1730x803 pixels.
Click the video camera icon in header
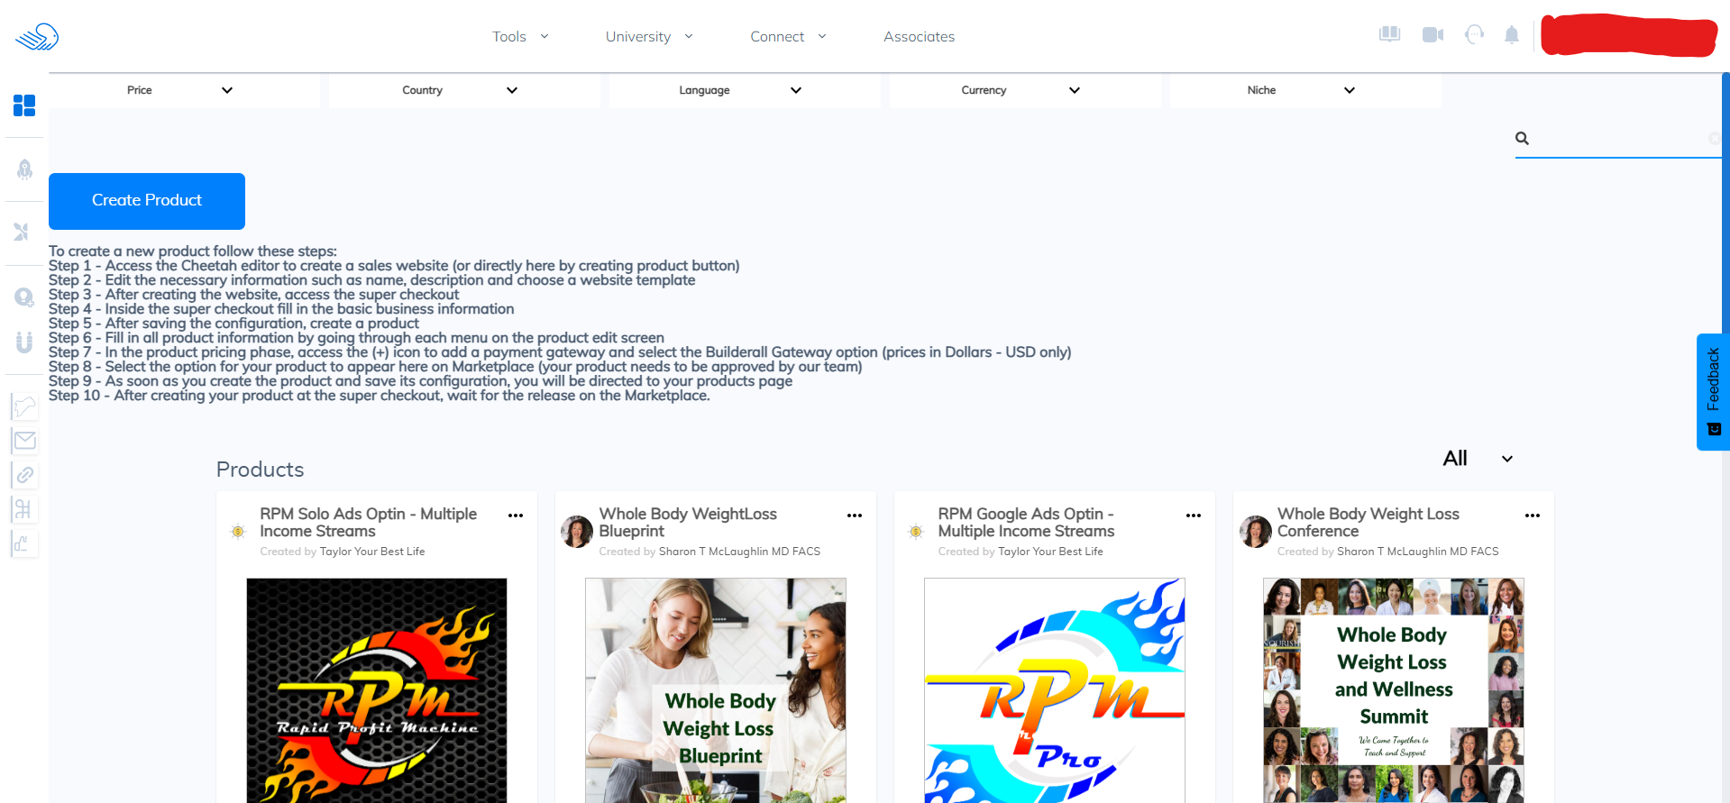point(1433,35)
